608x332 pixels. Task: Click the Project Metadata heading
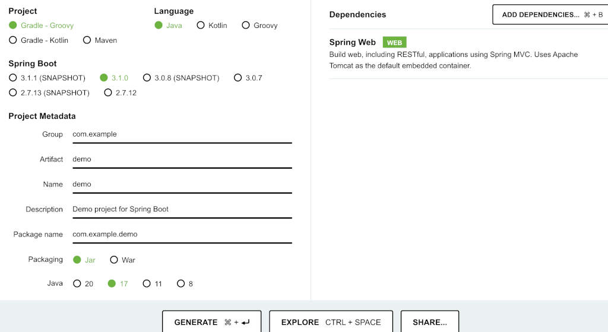tap(42, 116)
